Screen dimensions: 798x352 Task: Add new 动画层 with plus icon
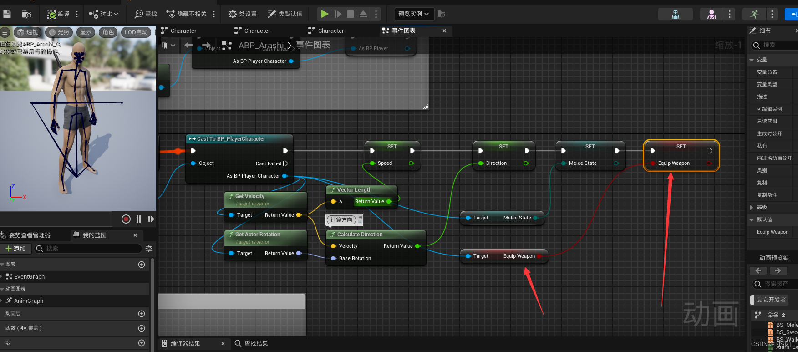[142, 314]
